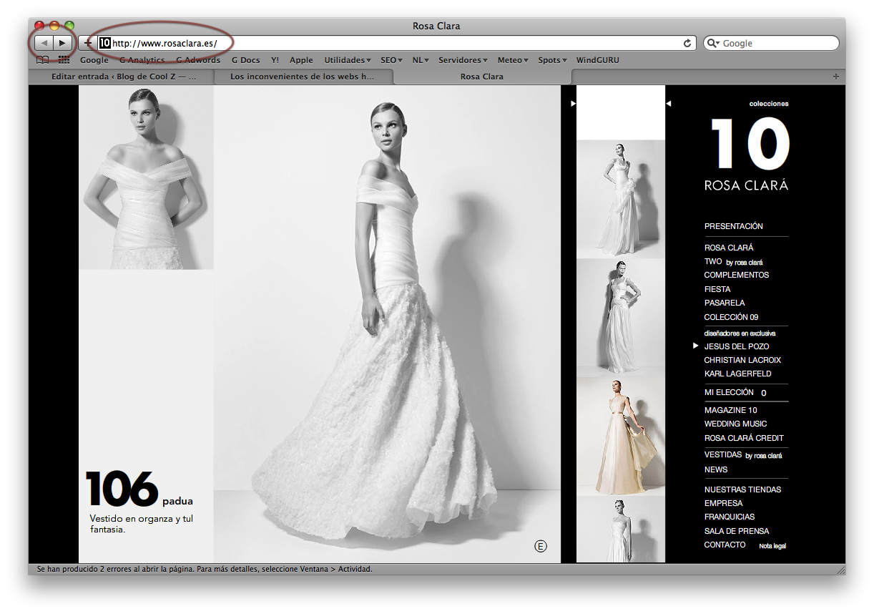Open a new tab with the tab bar plus

point(836,77)
